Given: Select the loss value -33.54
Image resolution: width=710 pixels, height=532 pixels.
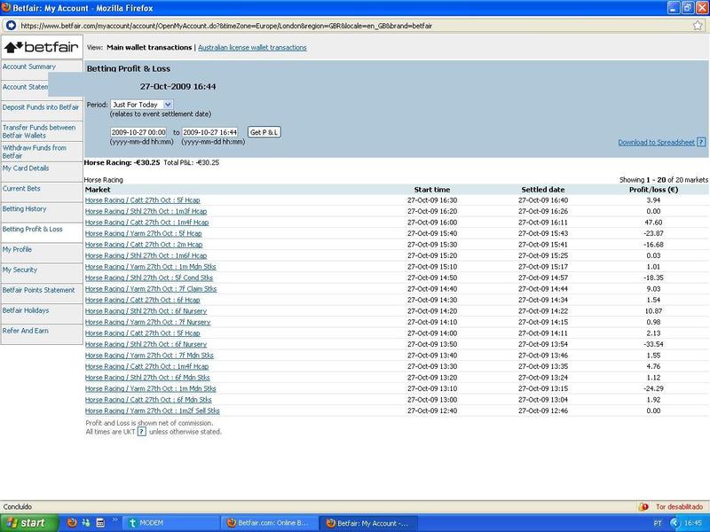Looking at the screenshot, I should click(x=653, y=344).
